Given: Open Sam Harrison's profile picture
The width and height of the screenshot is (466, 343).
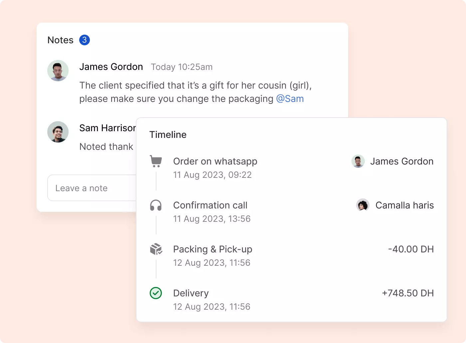Looking at the screenshot, I should click(x=58, y=132).
